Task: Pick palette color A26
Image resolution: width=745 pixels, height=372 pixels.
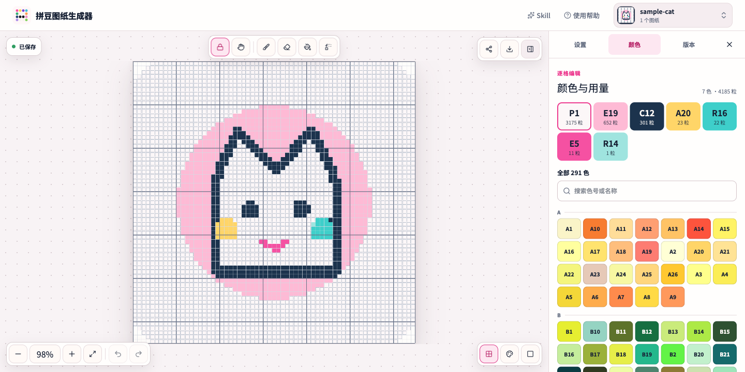Action: click(673, 274)
